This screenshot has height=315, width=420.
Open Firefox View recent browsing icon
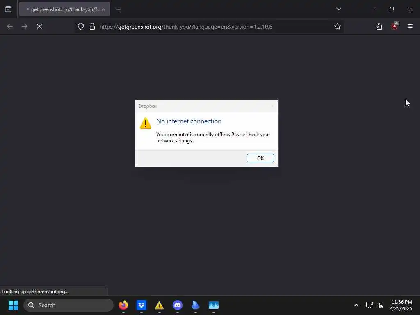[8, 9]
